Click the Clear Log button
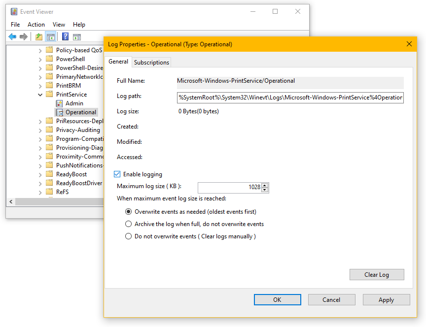 click(377, 275)
